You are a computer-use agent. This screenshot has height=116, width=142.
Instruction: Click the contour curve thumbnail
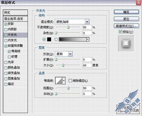point(59,80)
